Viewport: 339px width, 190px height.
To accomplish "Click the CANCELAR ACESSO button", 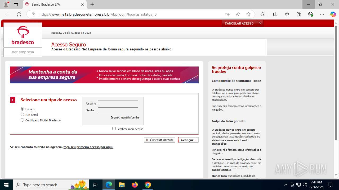I will coord(239,23).
